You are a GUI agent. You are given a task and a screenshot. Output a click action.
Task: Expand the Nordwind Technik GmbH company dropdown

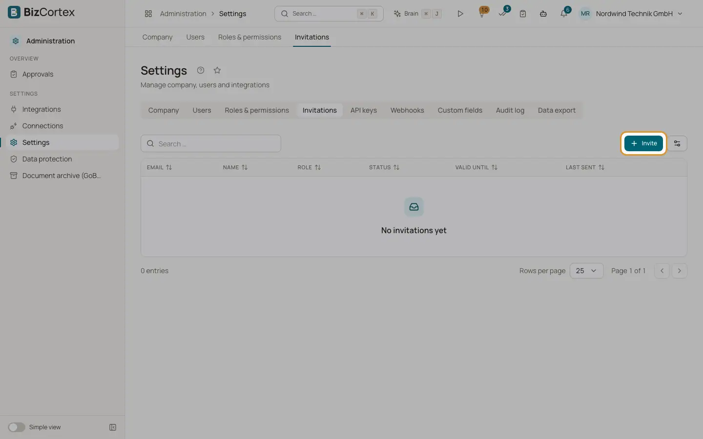click(639, 14)
